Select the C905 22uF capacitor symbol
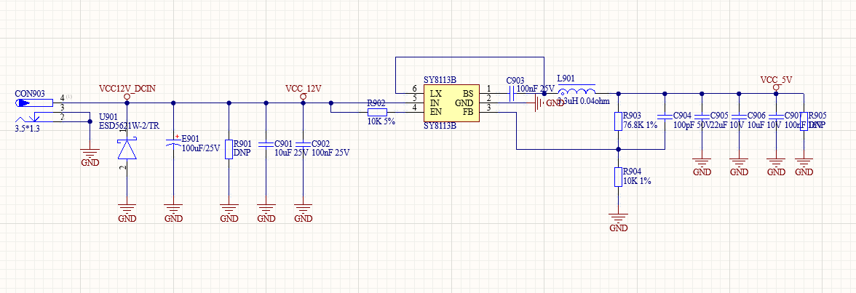This screenshot has width=856, height=293. (702, 116)
